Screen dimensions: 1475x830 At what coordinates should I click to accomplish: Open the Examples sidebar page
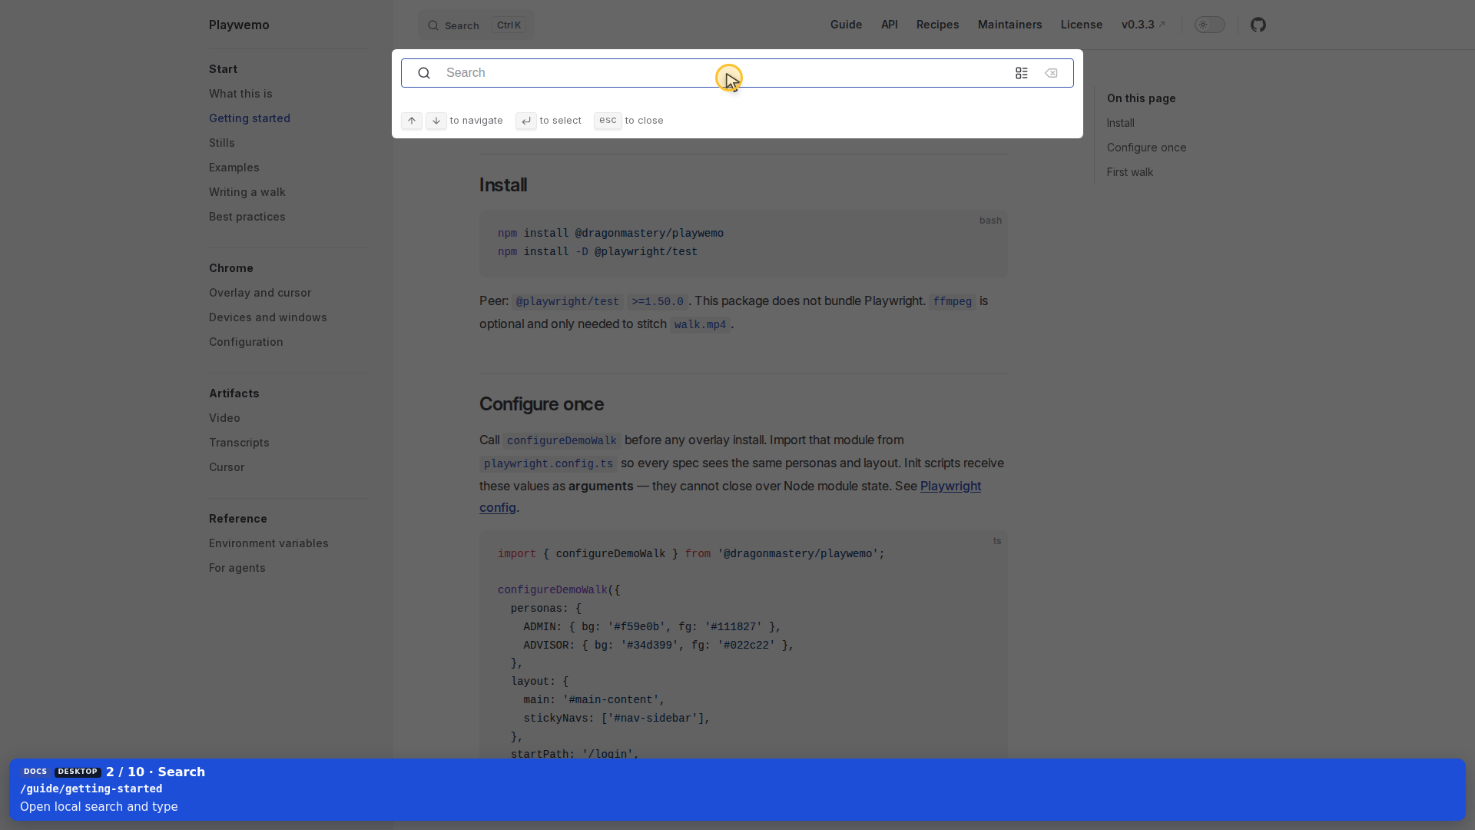coord(234,168)
